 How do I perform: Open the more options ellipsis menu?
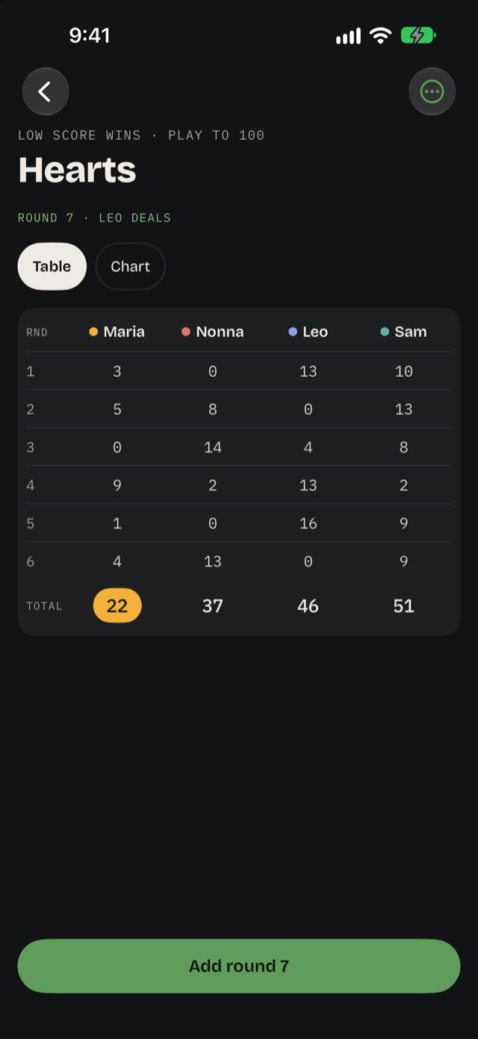coord(432,92)
